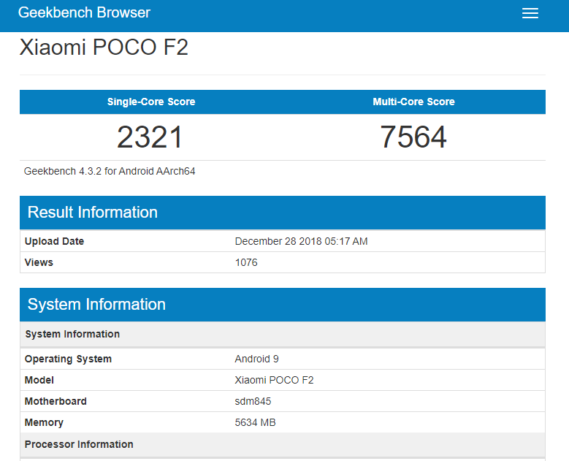
Task: Click the Result Information section header
Action: 283,213
